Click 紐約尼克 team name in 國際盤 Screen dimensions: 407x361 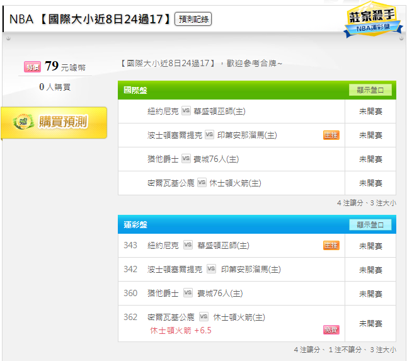(163, 112)
